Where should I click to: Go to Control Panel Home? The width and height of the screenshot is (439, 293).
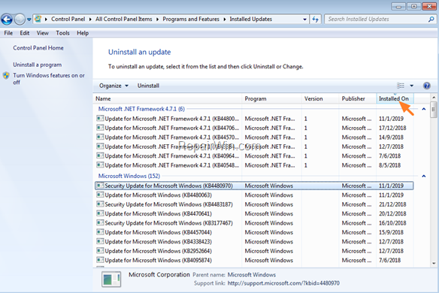point(38,48)
